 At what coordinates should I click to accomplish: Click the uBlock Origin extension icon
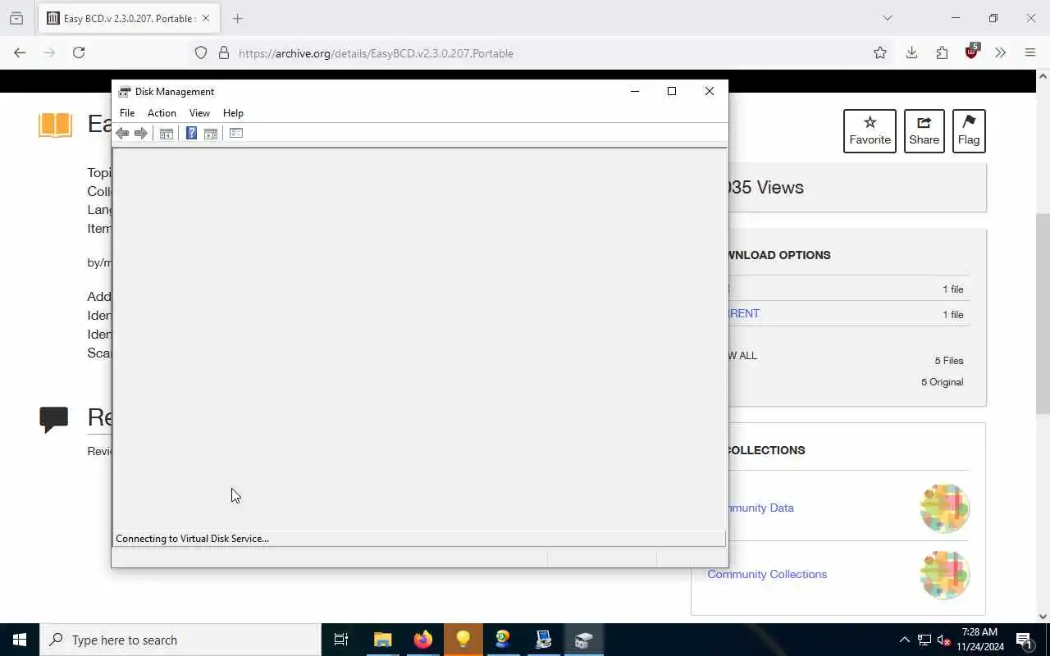[972, 52]
